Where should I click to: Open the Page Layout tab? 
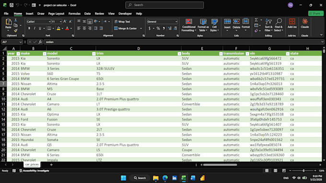point(56,14)
